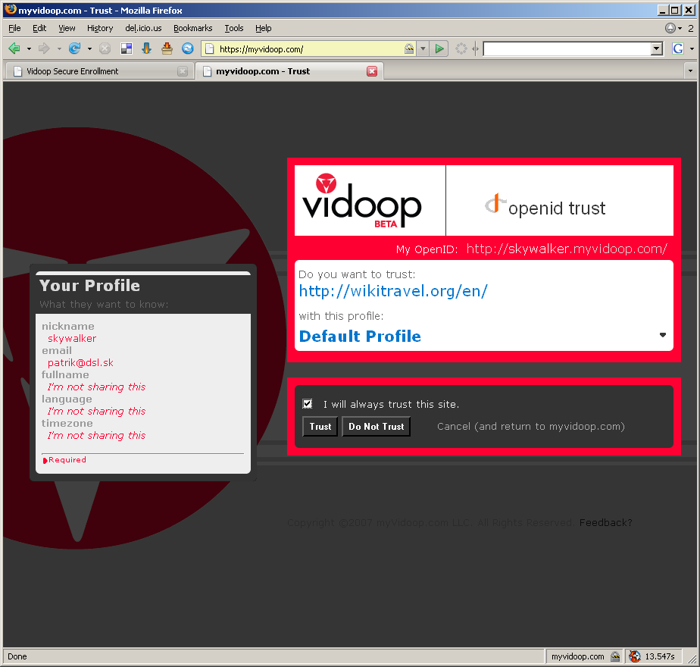Click the activity throbber icon
700x667 pixels.
(x=461, y=49)
